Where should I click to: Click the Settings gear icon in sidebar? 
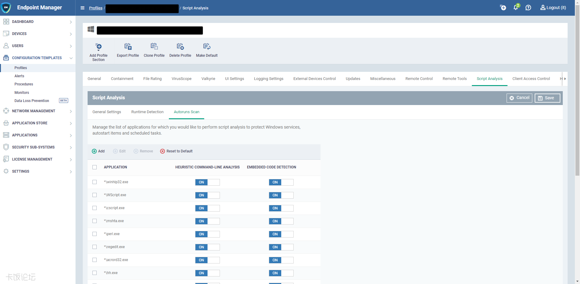[6, 171]
